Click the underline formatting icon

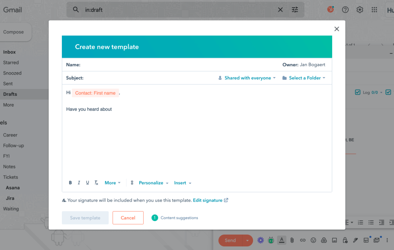tap(87, 183)
